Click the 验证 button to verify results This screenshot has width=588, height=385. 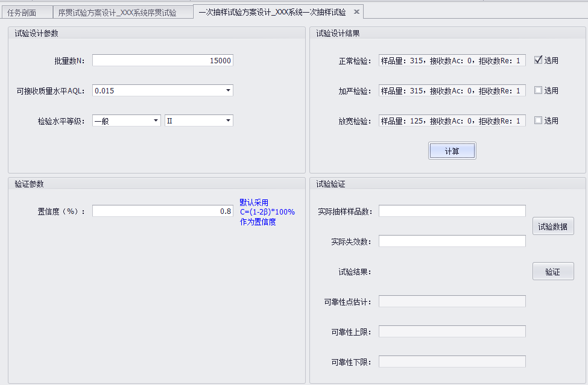coord(552,271)
